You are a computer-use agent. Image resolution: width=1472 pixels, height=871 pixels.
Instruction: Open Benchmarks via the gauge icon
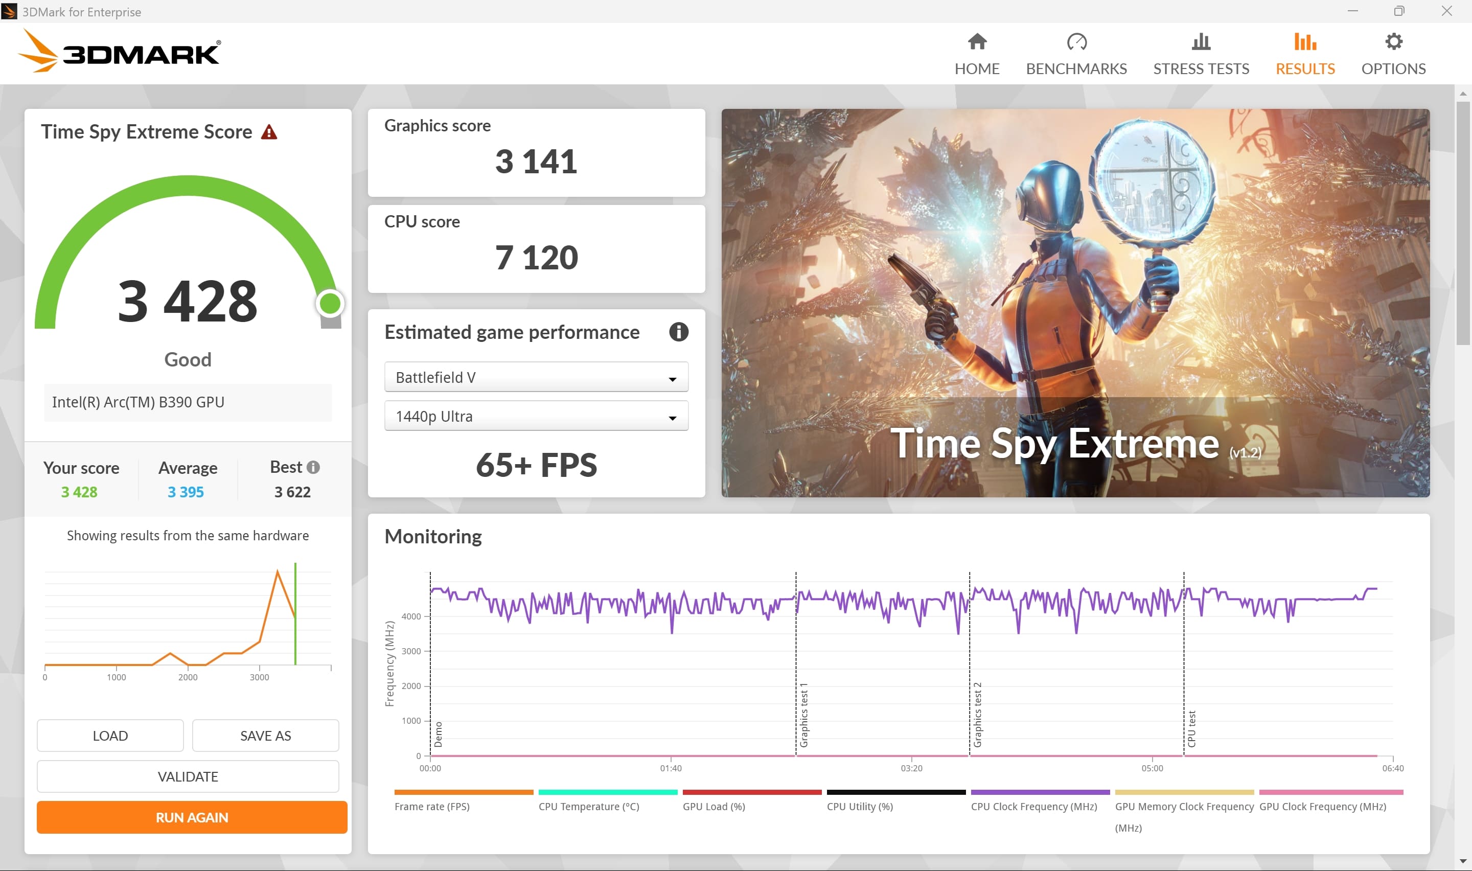1076,42
